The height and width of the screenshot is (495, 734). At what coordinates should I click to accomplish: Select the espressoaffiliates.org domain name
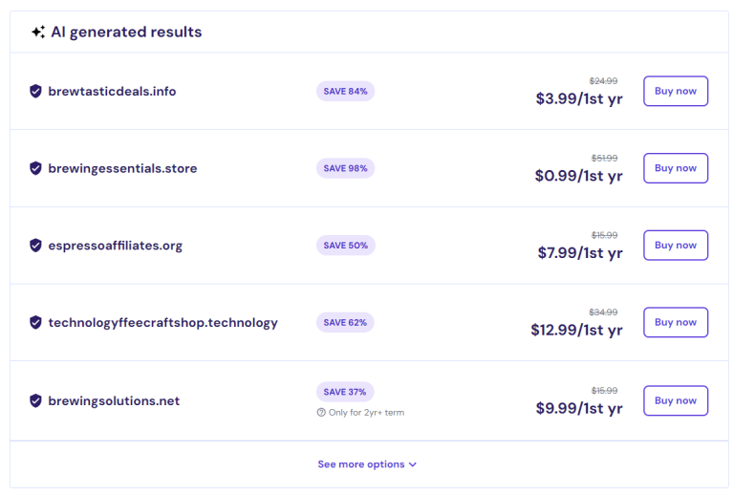tap(115, 246)
